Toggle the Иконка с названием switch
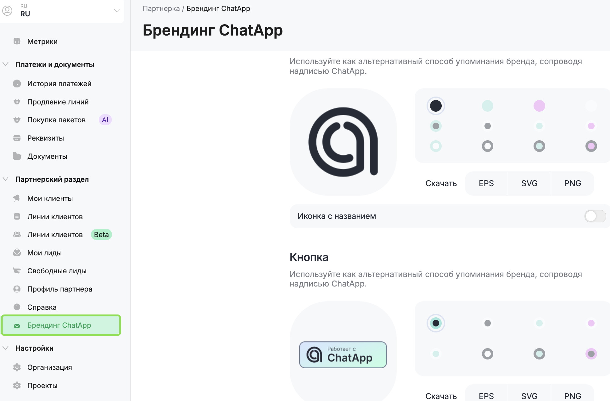 click(595, 216)
